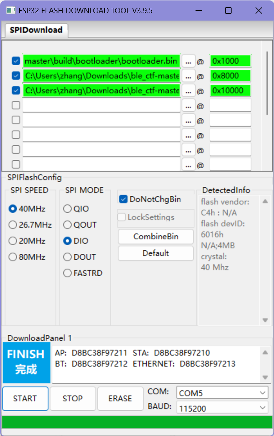Enable the sixth empty file row checkbox

pyautogui.click(x=16, y=135)
